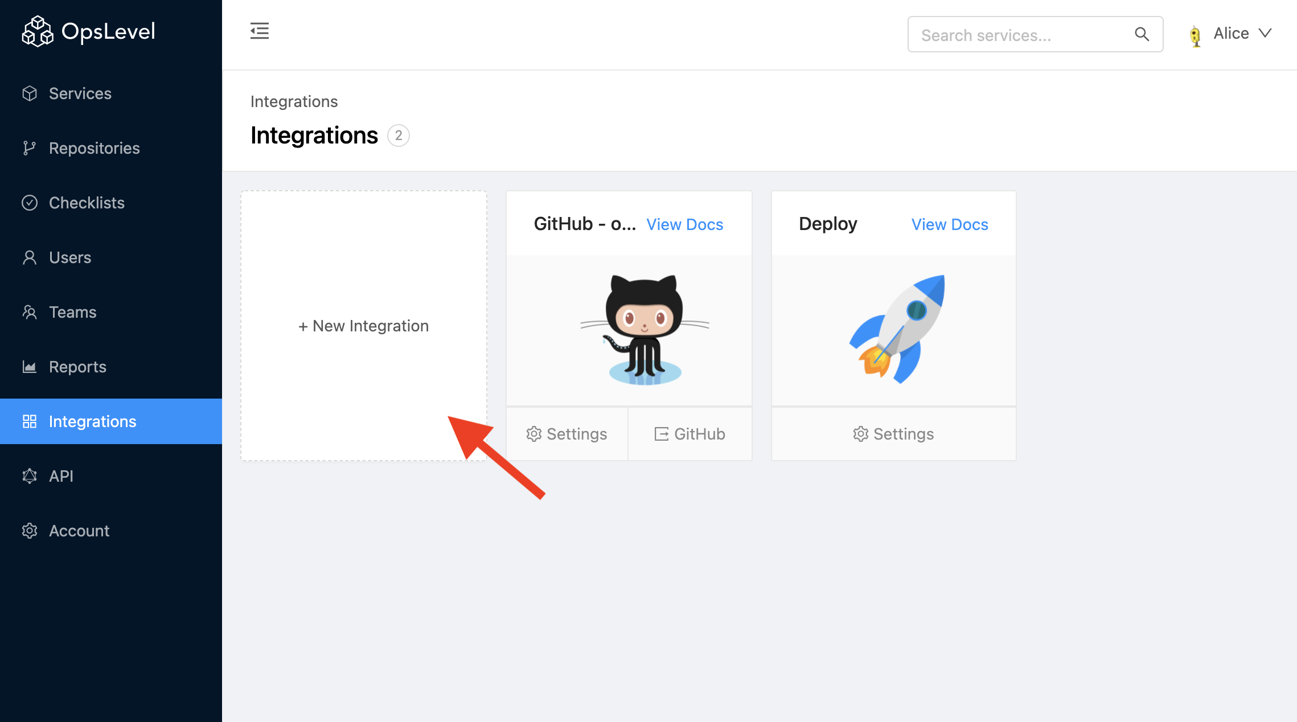This screenshot has width=1297, height=722.
Task: Open the API menu entry
Action: [111, 476]
